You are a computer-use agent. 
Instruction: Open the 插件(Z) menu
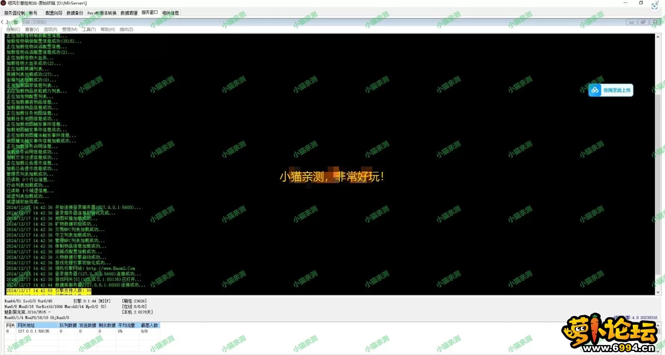tap(126, 29)
